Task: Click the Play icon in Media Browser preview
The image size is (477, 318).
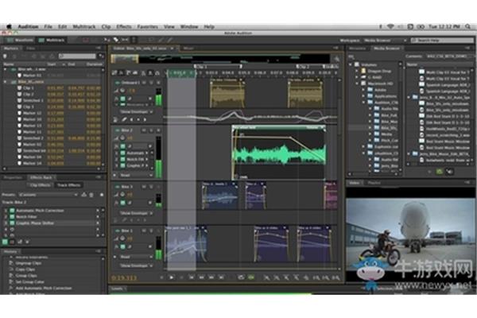Action: point(429,172)
